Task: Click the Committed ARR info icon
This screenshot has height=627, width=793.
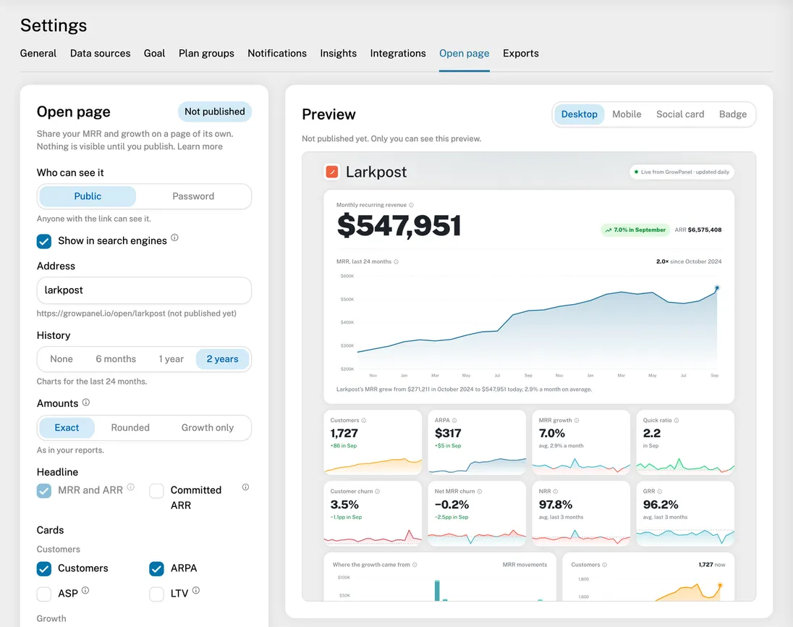Action: tap(245, 487)
